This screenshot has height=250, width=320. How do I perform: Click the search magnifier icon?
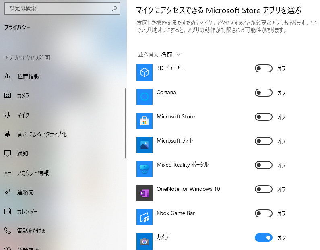click(114, 8)
